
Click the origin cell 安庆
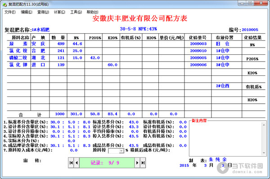(x=38, y=44)
